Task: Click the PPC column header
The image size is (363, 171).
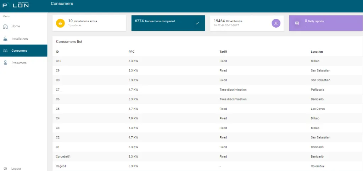Action: click(132, 52)
